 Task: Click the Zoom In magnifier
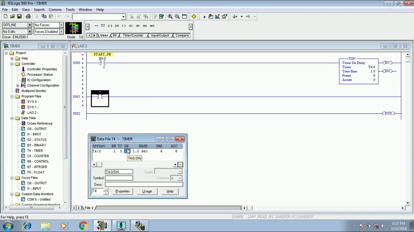click(x=170, y=16)
